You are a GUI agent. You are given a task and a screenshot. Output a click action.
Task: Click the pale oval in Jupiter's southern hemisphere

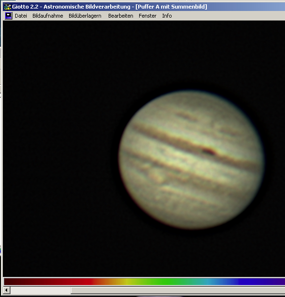(157, 176)
